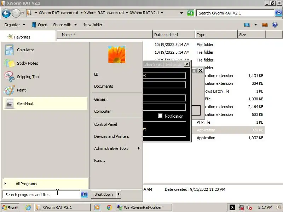The image size is (283, 212).
Task: Open Calculator from the Start menu
Action: point(45,50)
